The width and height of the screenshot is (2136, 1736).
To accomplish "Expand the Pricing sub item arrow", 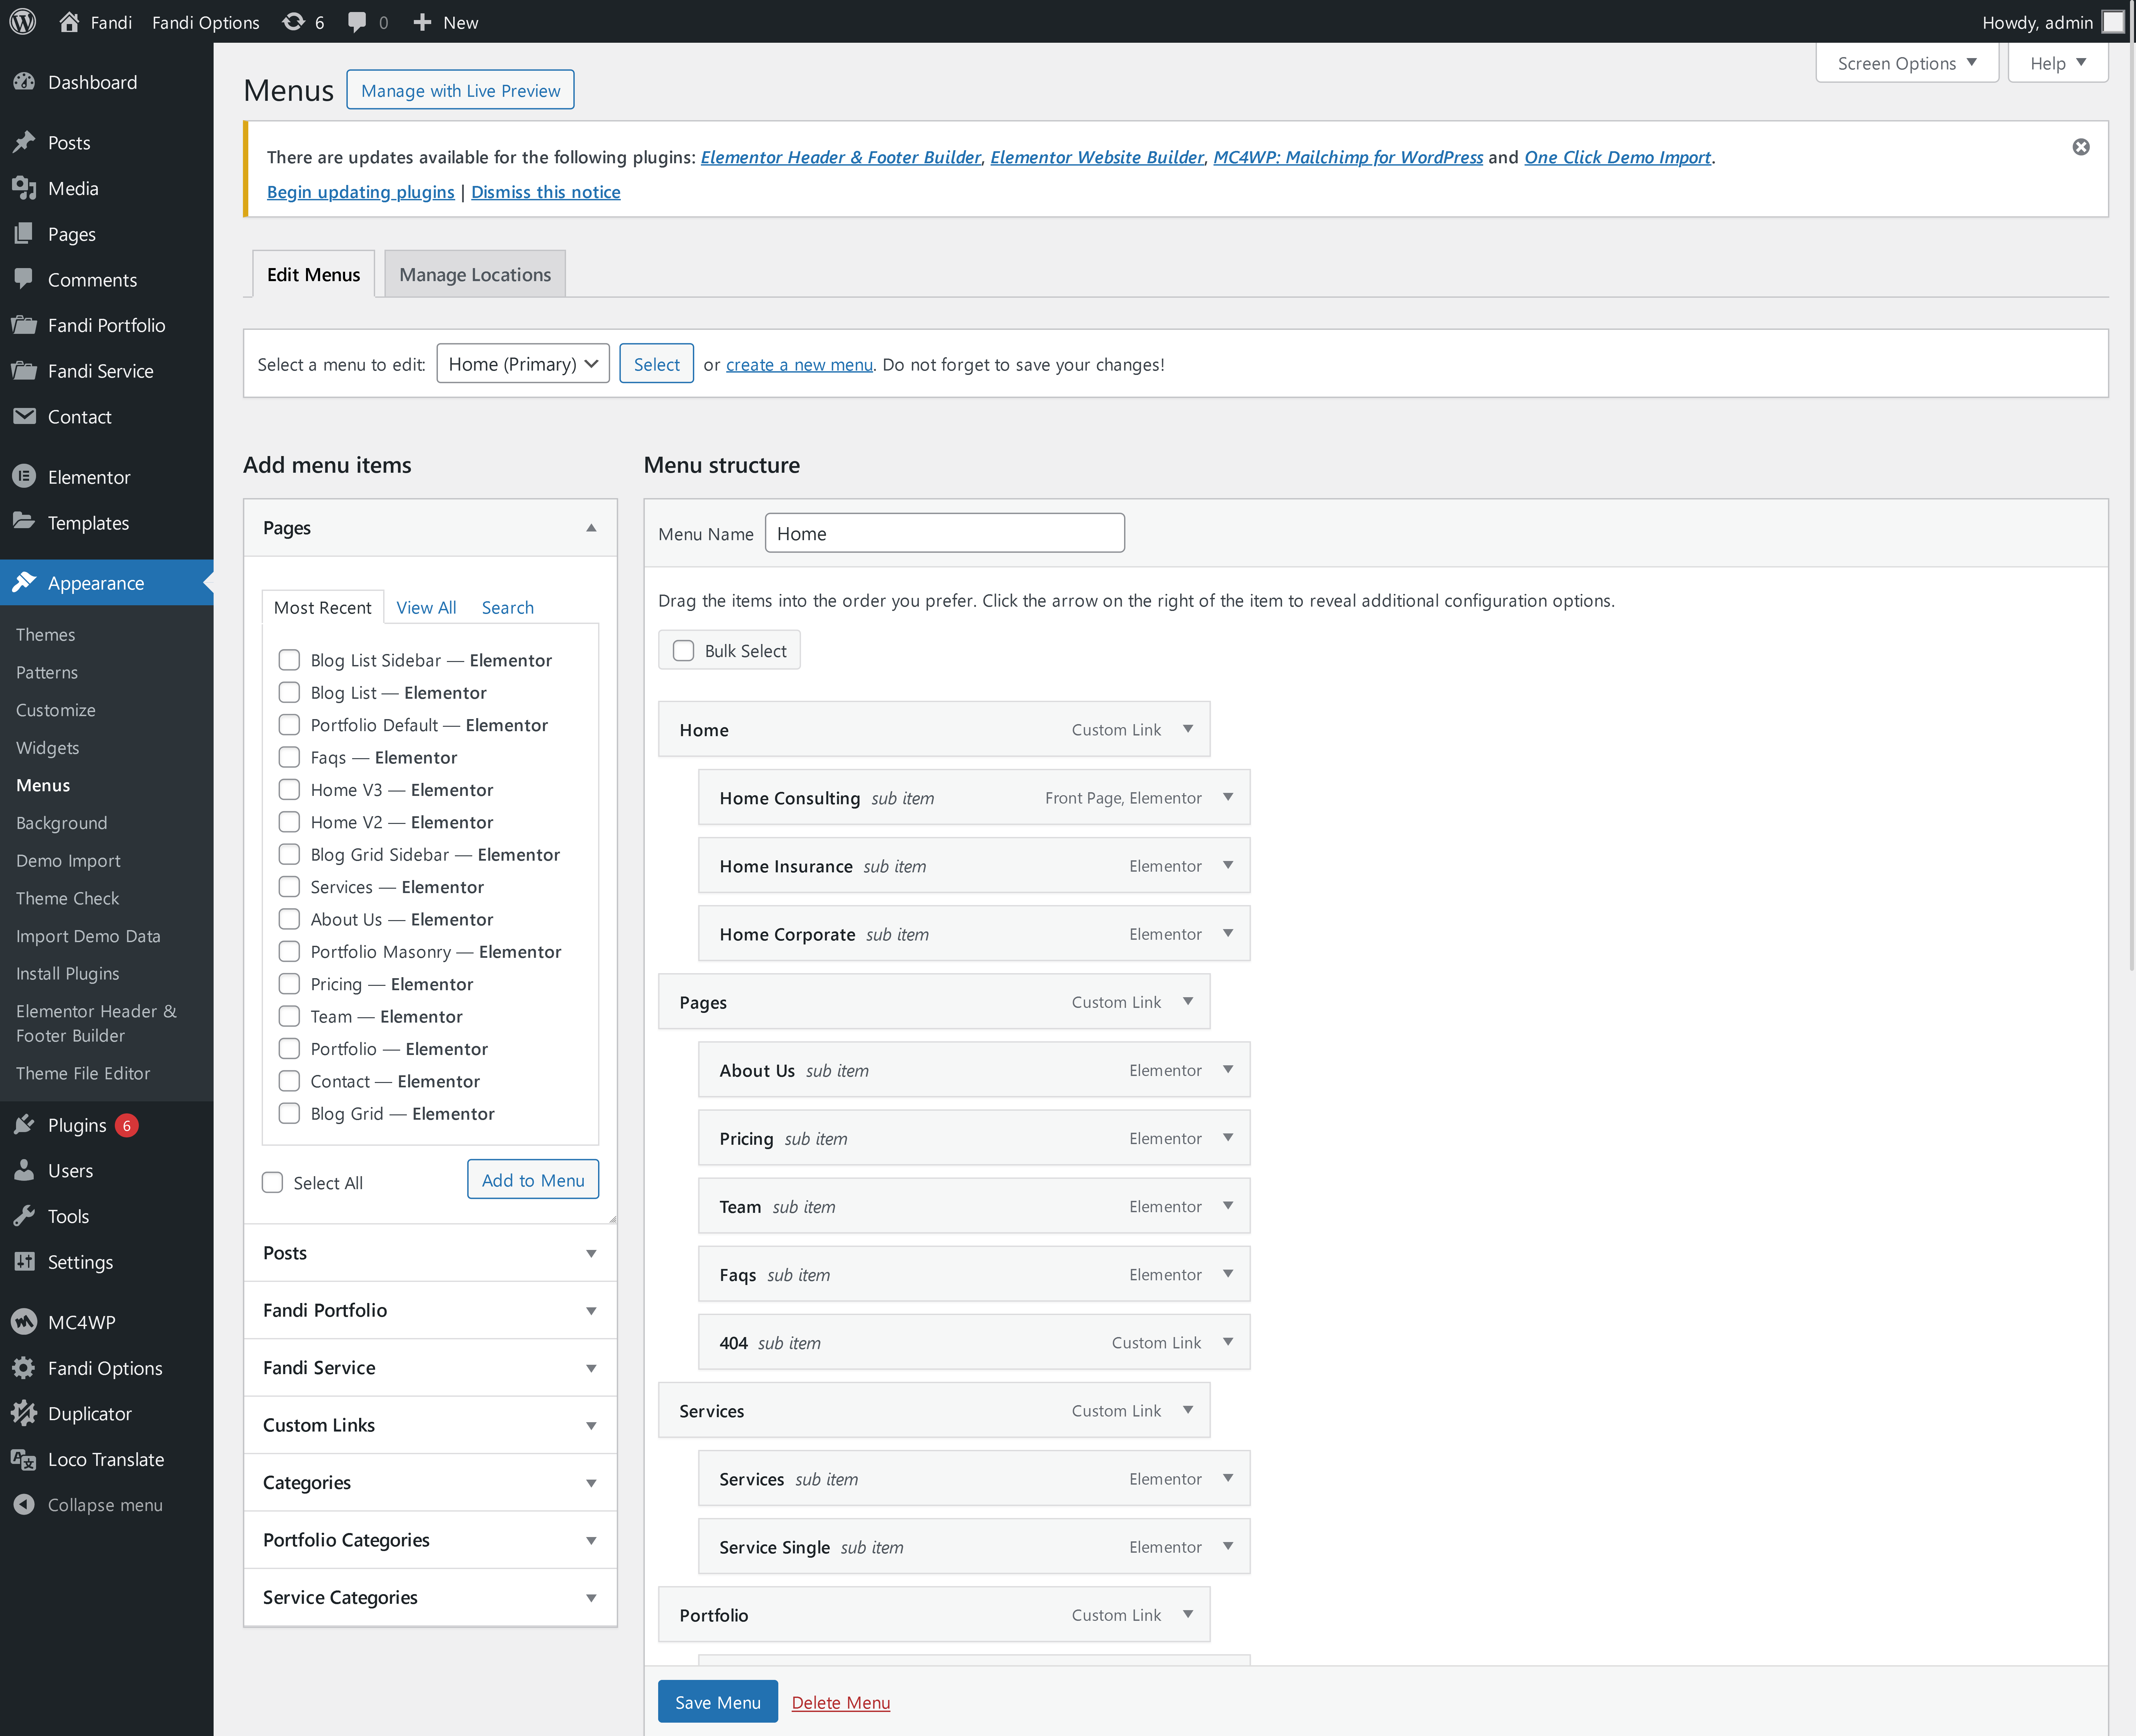I will (1229, 1138).
